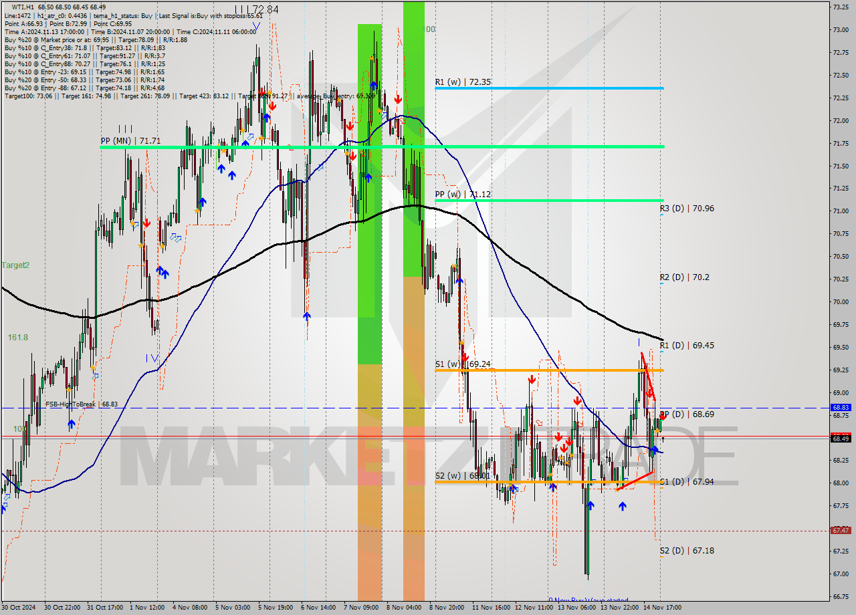Select the 'PP (MN) | 71.71' pivot label
Image resolution: width=856 pixels, height=615 pixels.
130,141
